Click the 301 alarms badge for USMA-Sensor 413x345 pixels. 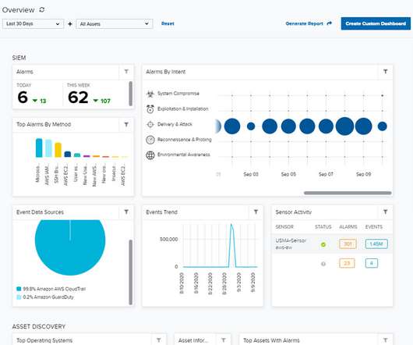click(348, 244)
